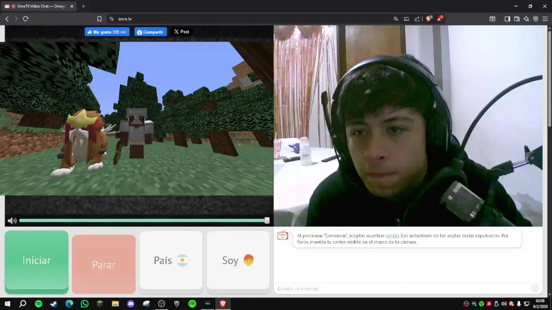
Task: Select the OmeTV Video Chat tab
Action: [39, 6]
